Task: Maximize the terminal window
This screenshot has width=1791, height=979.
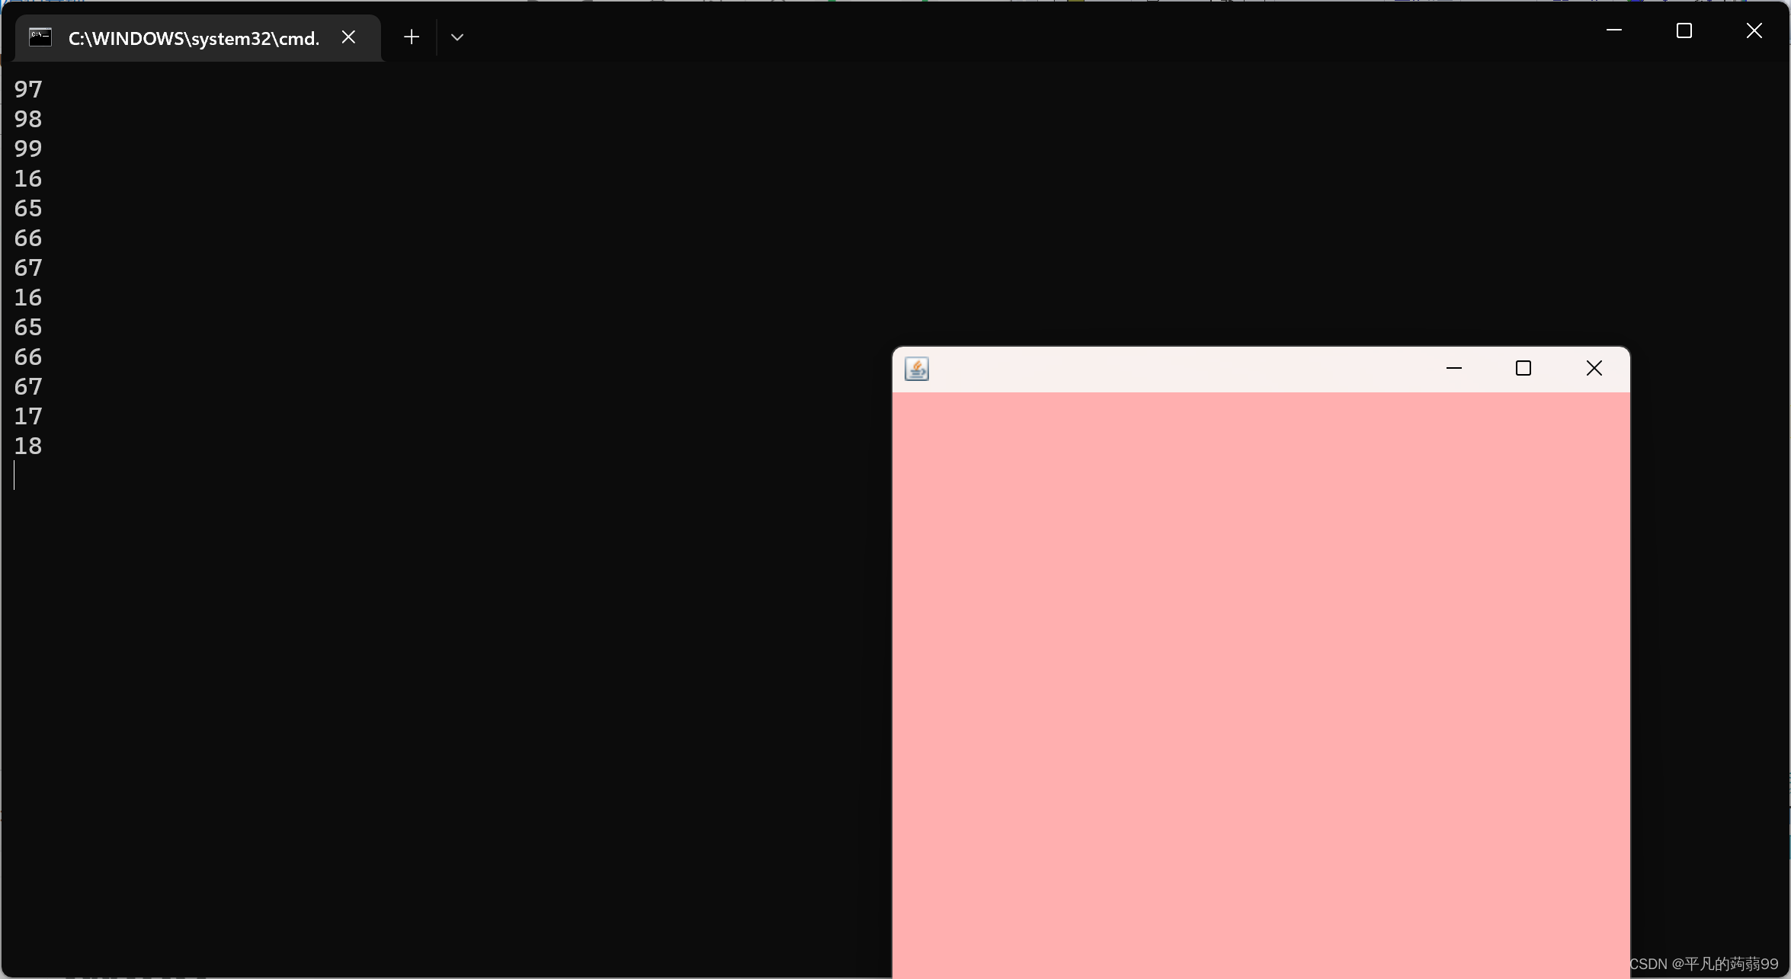Action: [1684, 30]
